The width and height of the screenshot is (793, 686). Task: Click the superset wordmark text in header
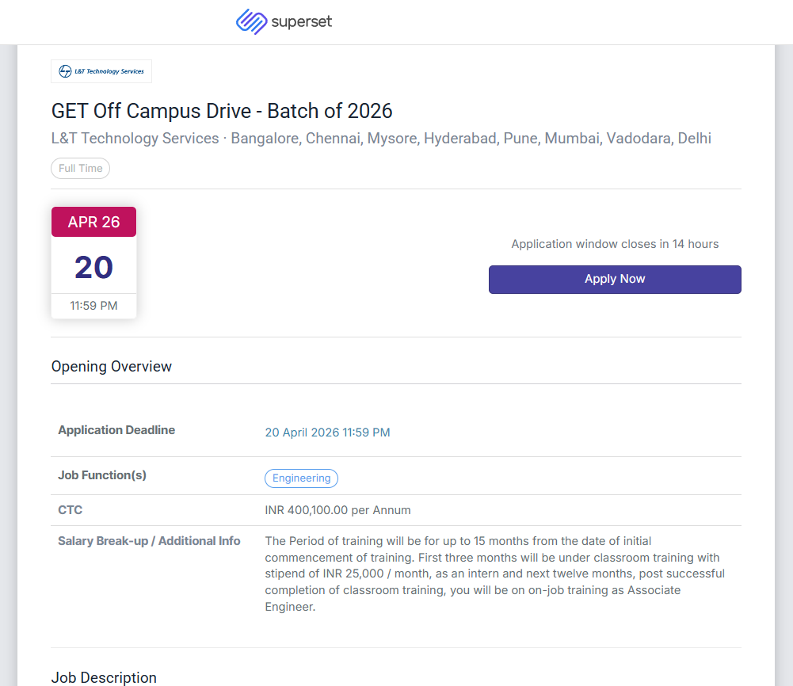click(301, 22)
